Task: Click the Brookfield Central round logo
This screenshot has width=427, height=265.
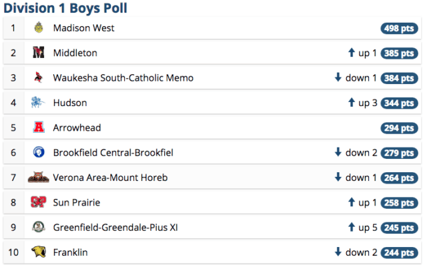Action: pos(39,152)
